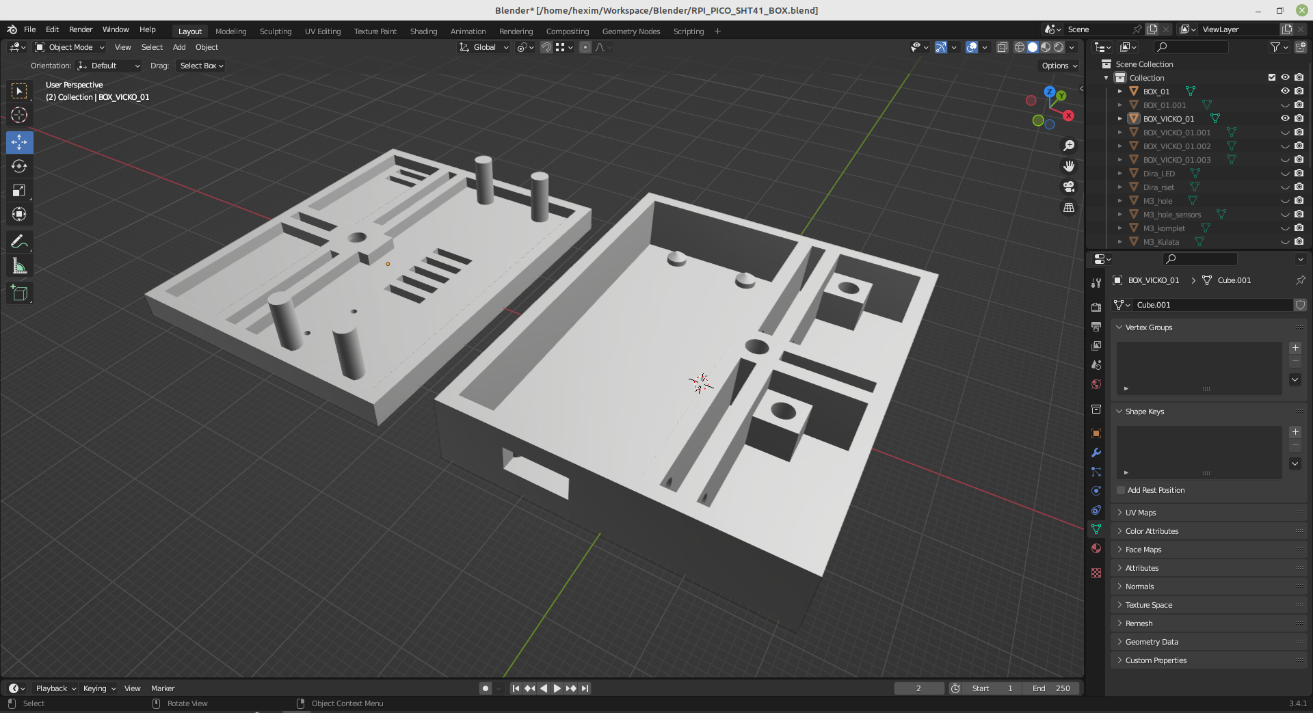1313x713 pixels.
Task: Click the pan view hand icon
Action: pos(1069,166)
